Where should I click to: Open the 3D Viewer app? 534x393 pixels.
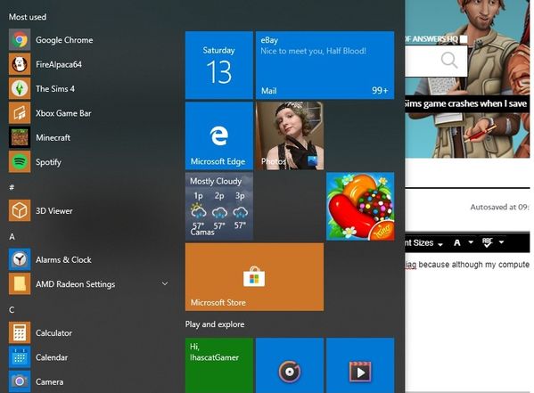pyautogui.click(x=90, y=211)
